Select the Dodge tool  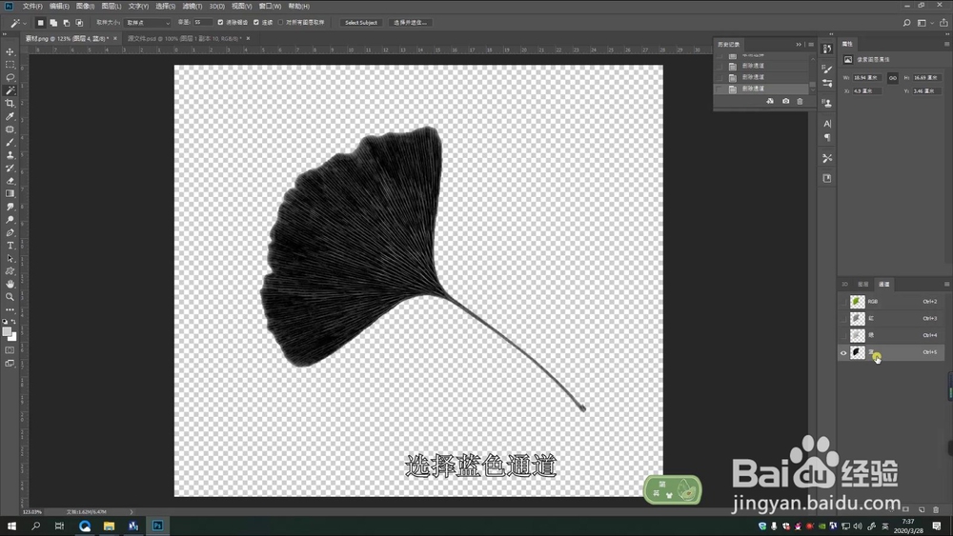tap(10, 220)
